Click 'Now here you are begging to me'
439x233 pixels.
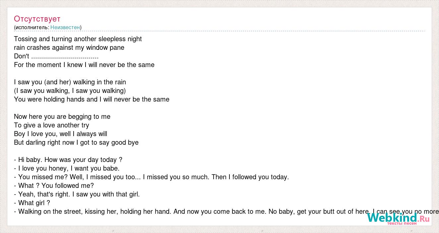click(x=62, y=116)
